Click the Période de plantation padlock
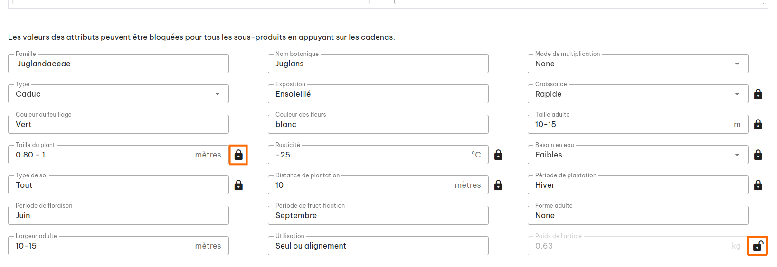This screenshot has height=267, width=777. point(758,185)
